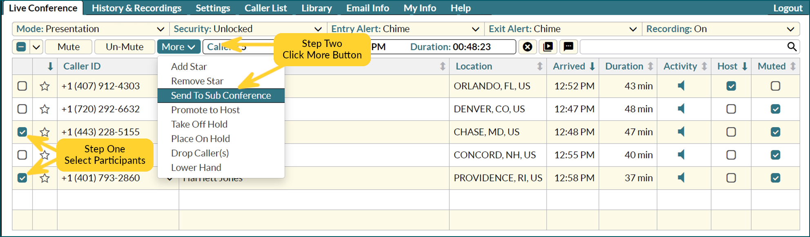The image size is (810, 237).
Task: Click the playback media icon next to duration
Action: [x=548, y=47]
